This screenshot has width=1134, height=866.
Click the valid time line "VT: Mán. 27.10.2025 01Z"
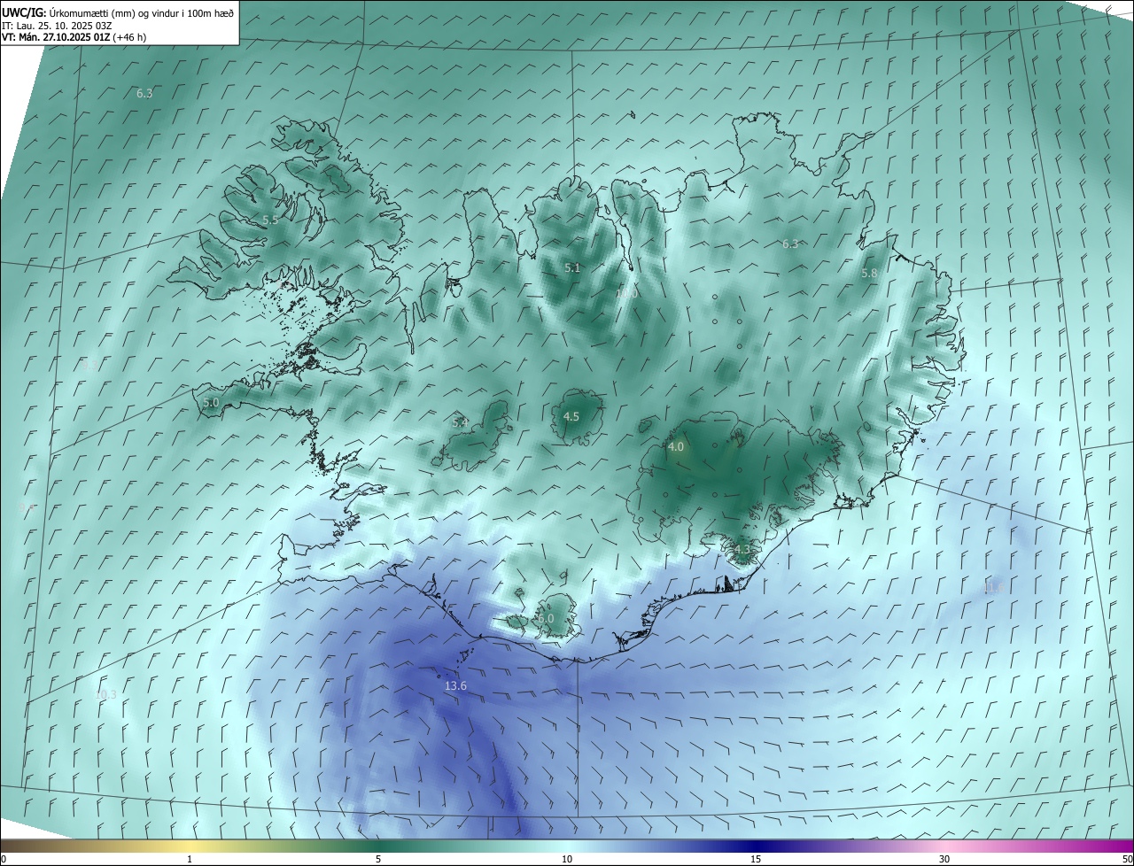pos(55,37)
